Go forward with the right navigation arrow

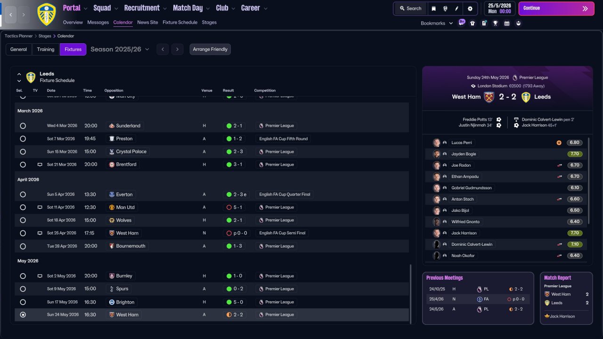click(24, 15)
